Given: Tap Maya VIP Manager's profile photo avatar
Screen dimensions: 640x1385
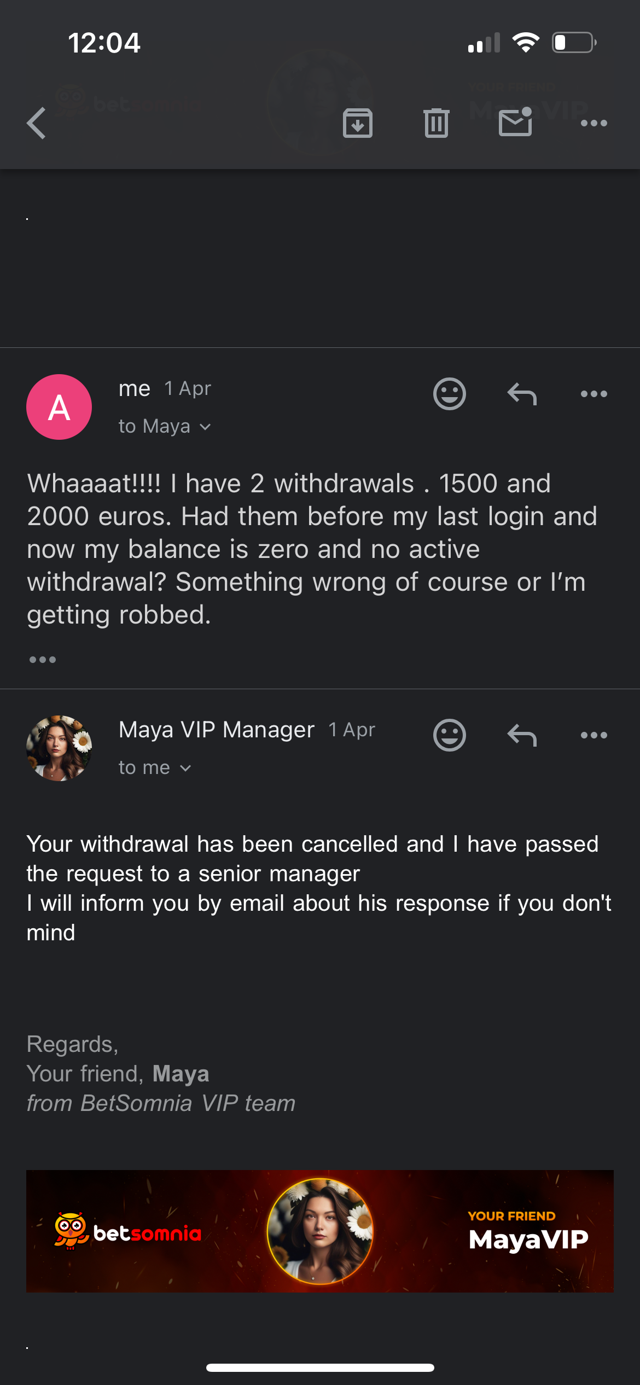Looking at the screenshot, I should pyautogui.click(x=59, y=748).
